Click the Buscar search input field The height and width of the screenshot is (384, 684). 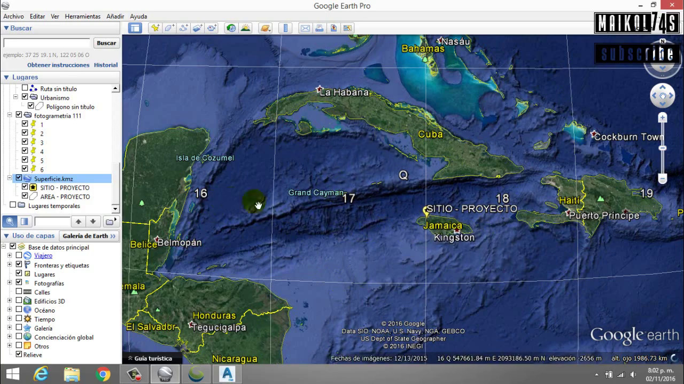tap(46, 43)
